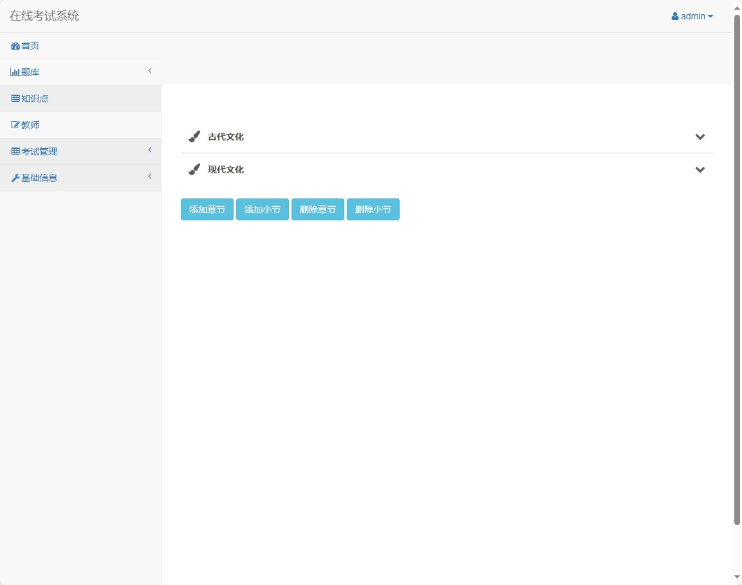
Task: Open the admin dropdown caret
Action: click(710, 17)
